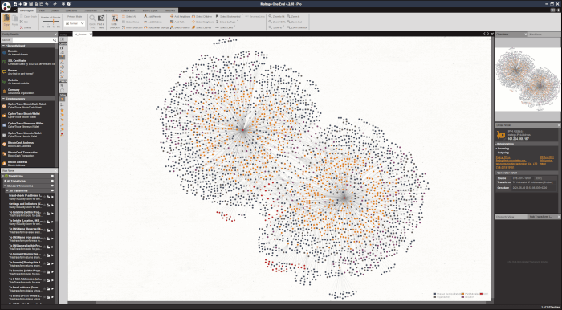Adjust the Number of Results slider handle
This screenshot has height=310, width=562.
point(54,22)
